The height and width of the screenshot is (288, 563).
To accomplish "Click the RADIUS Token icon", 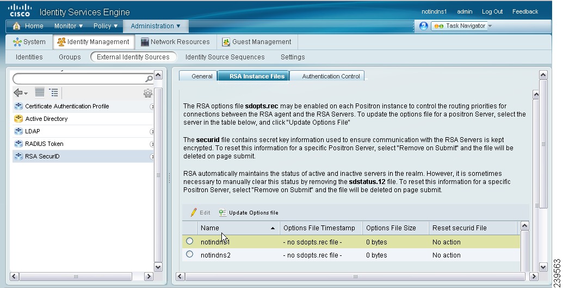I will click(x=18, y=144).
